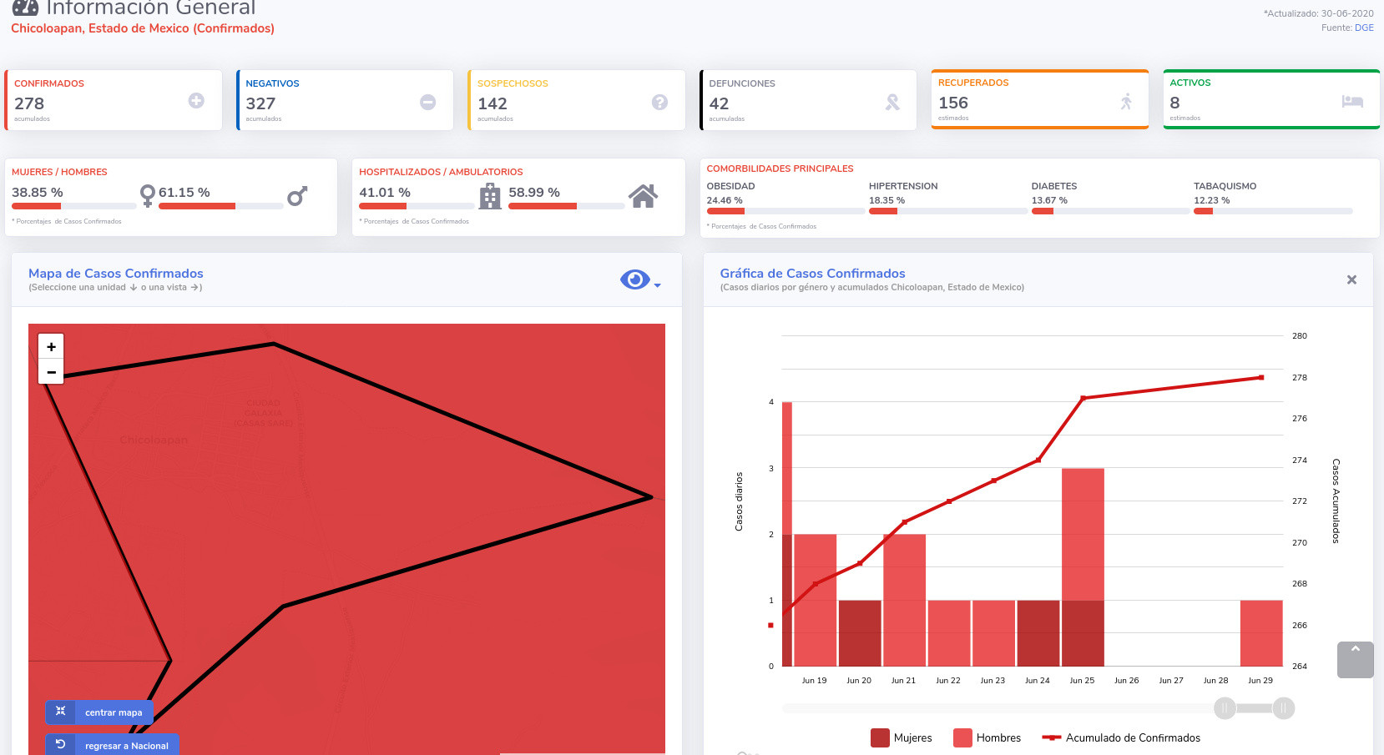Click the ribbon icon in Defunciones card
1384x755 pixels.
892,102
